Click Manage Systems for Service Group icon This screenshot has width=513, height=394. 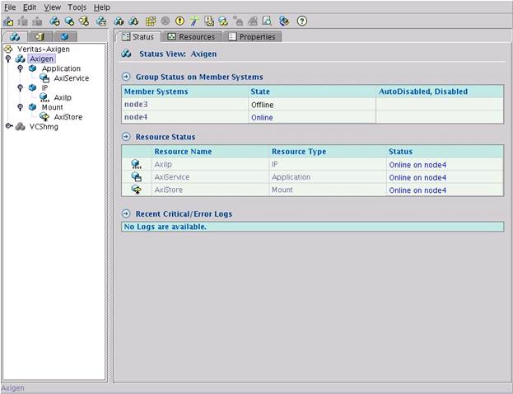(101, 21)
